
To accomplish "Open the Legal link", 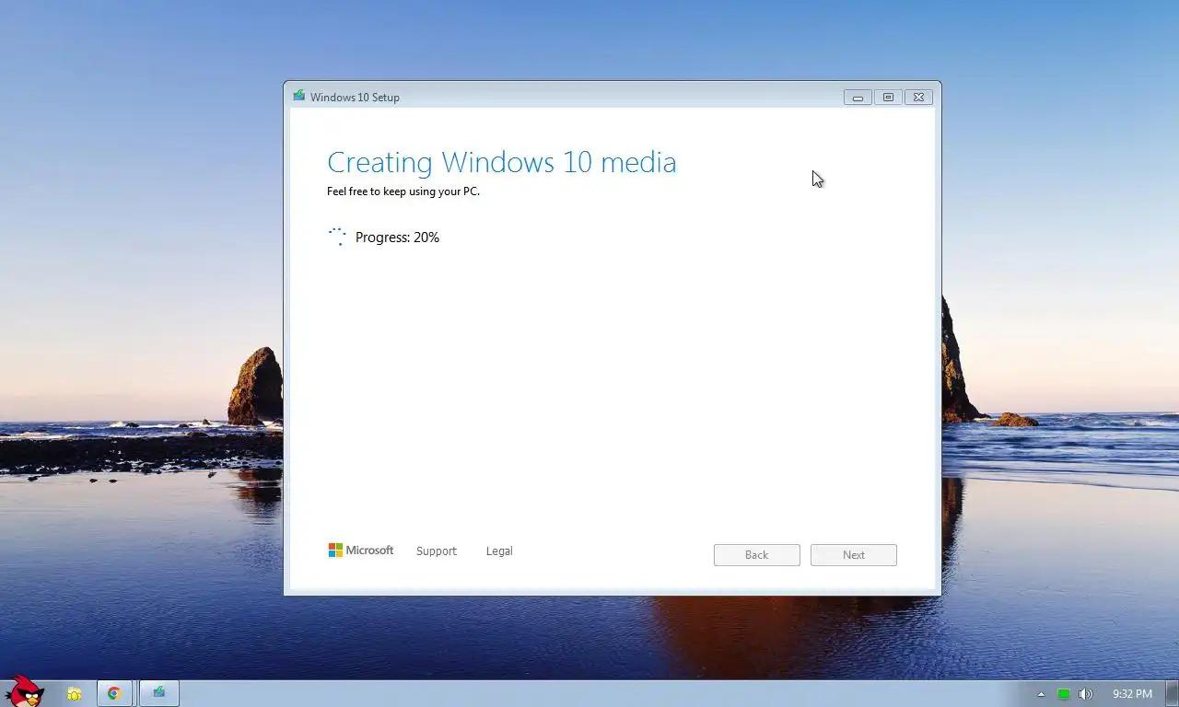I will (x=499, y=551).
